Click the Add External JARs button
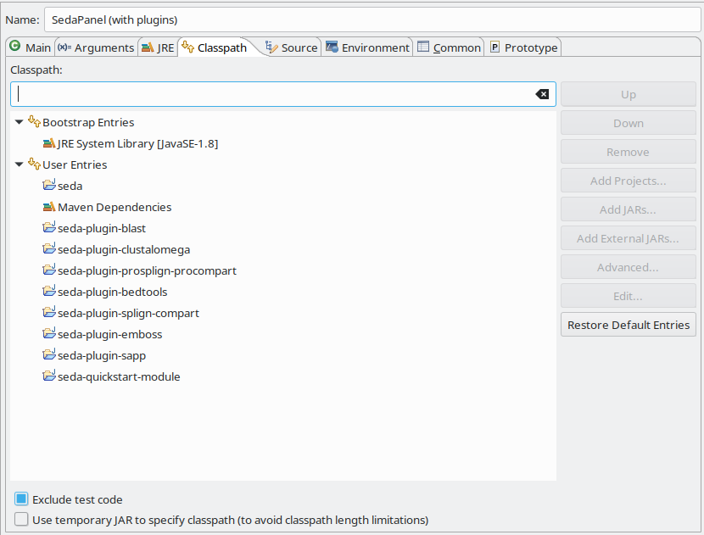The width and height of the screenshot is (704, 535). (x=628, y=238)
